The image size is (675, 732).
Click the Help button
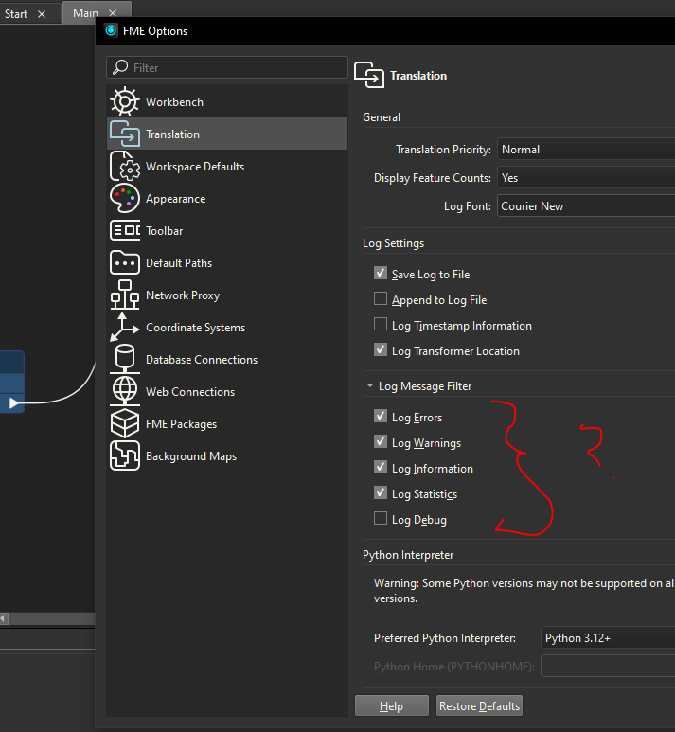[x=392, y=705]
